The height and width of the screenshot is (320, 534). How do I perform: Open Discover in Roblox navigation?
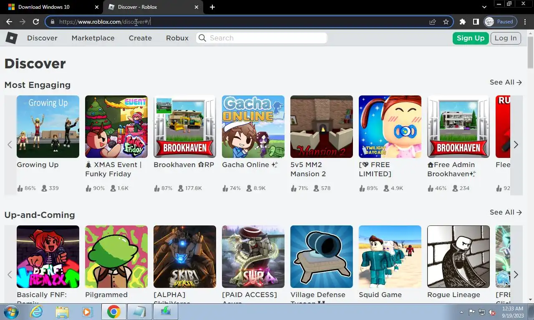[x=42, y=38]
